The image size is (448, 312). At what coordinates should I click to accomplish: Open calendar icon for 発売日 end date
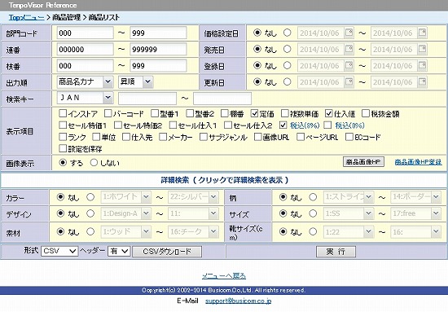point(422,49)
